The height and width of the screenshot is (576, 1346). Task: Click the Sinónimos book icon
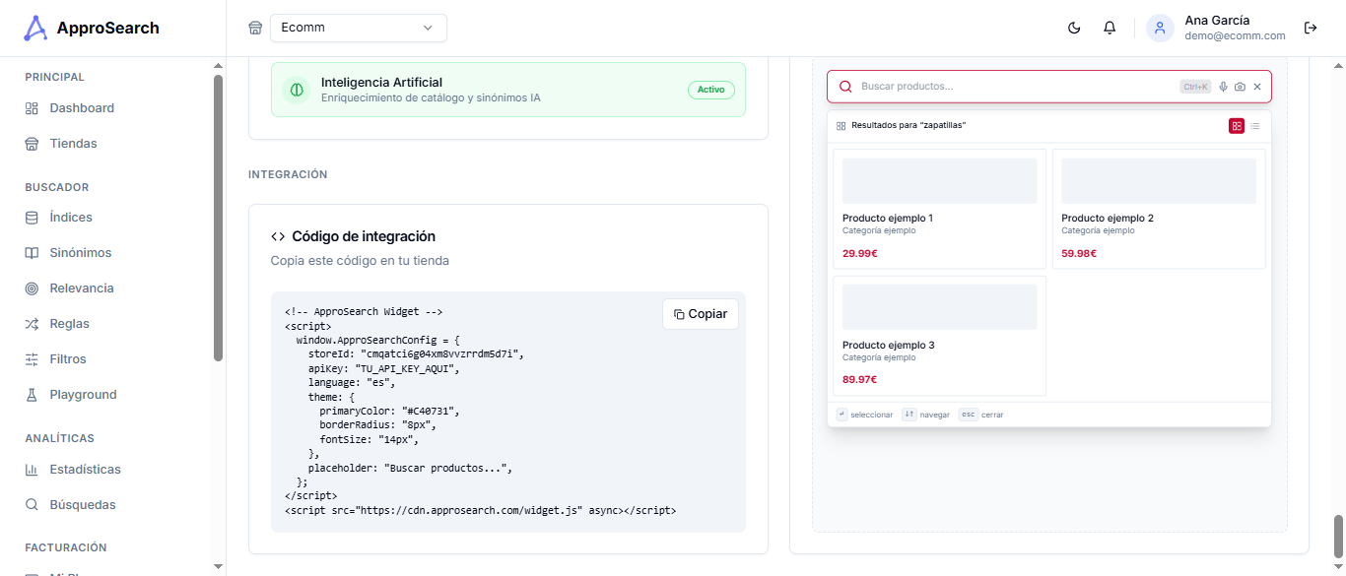[32, 253]
